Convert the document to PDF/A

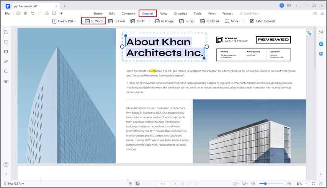coord(209,21)
